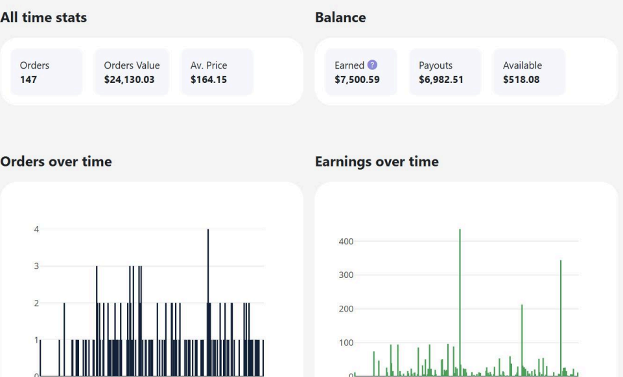
Task: Select the first orders bar reaching 2
Action: pyautogui.click(x=64, y=337)
